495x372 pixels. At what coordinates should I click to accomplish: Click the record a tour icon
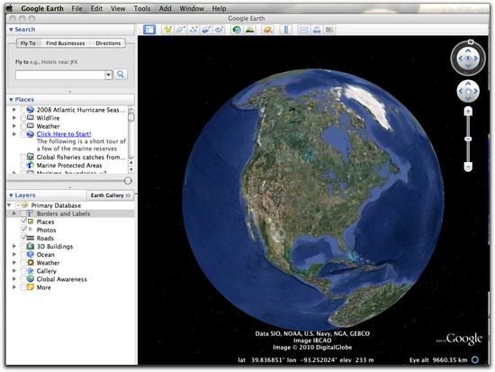point(219,30)
